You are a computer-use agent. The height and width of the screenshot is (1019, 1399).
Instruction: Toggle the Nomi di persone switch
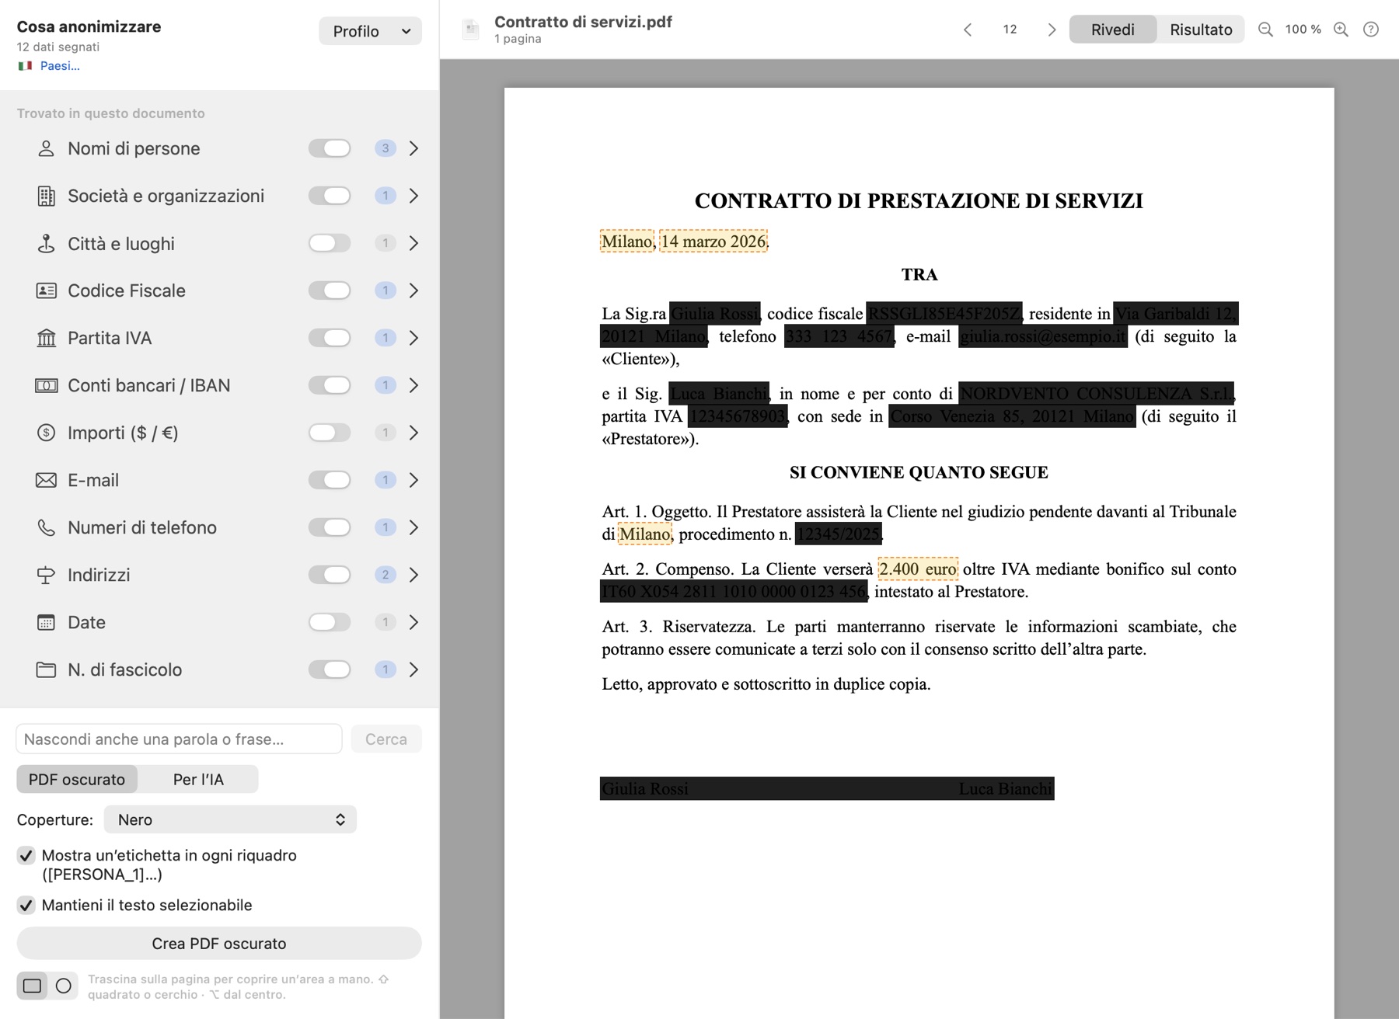[x=330, y=148]
